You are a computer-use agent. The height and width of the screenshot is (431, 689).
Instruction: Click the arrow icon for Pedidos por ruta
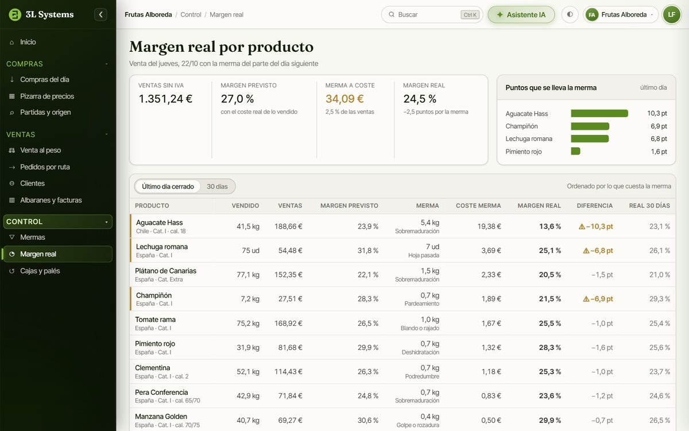[x=12, y=167]
